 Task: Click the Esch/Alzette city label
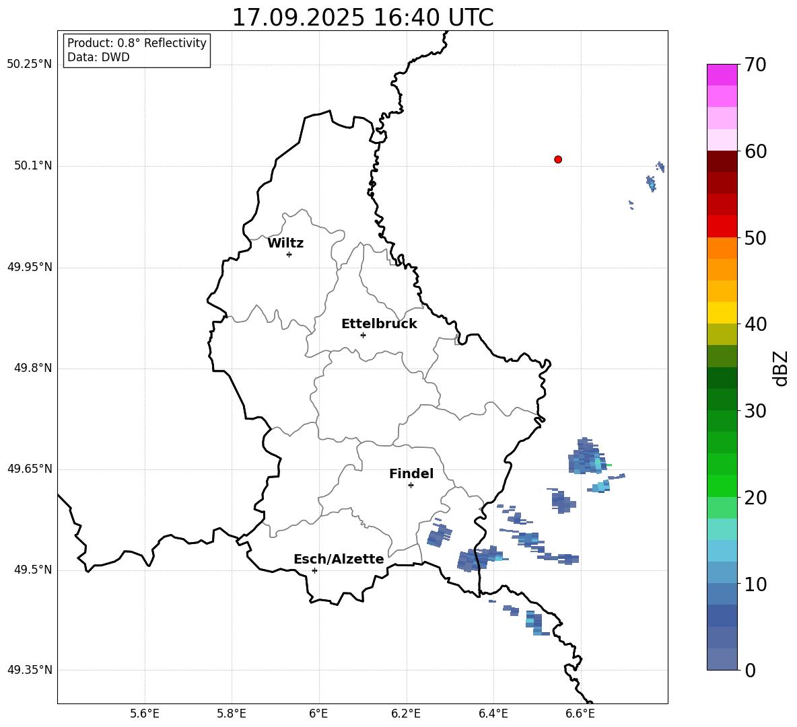pos(339,560)
